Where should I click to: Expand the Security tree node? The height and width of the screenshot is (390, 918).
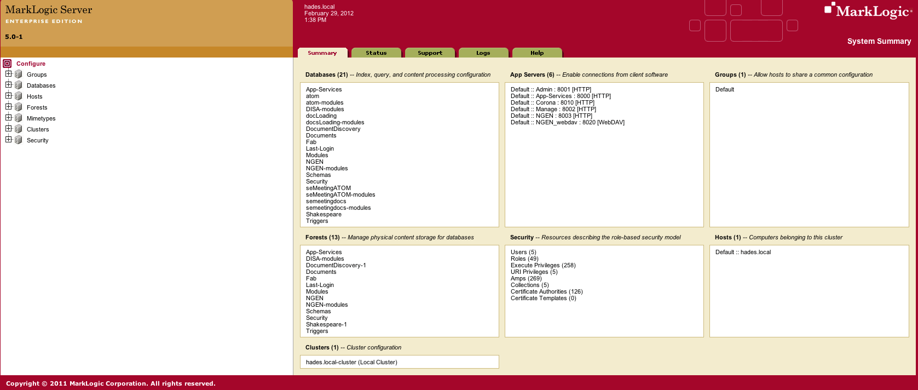tap(8, 139)
